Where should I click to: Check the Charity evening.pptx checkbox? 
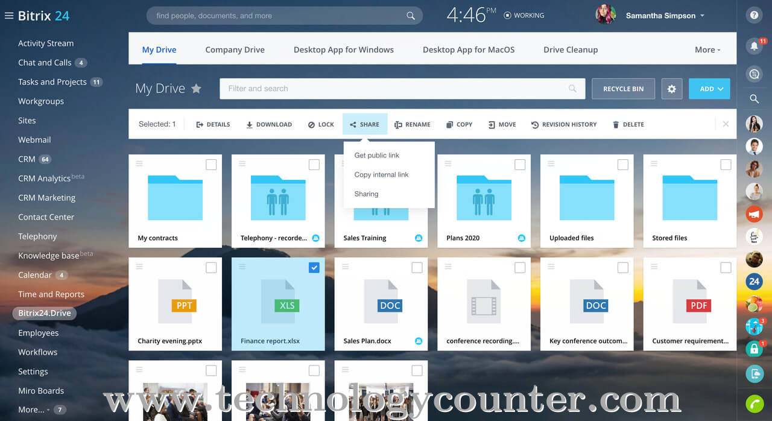(x=211, y=268)
